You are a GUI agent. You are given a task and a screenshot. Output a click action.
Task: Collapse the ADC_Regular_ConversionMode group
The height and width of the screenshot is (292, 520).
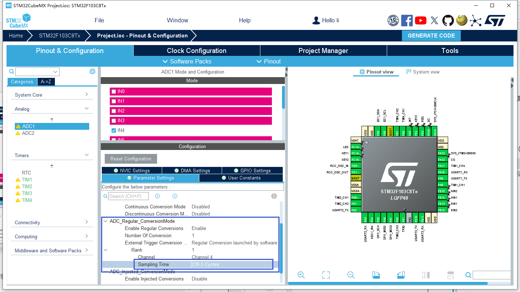pyautogui.click(x=105, y=221)
